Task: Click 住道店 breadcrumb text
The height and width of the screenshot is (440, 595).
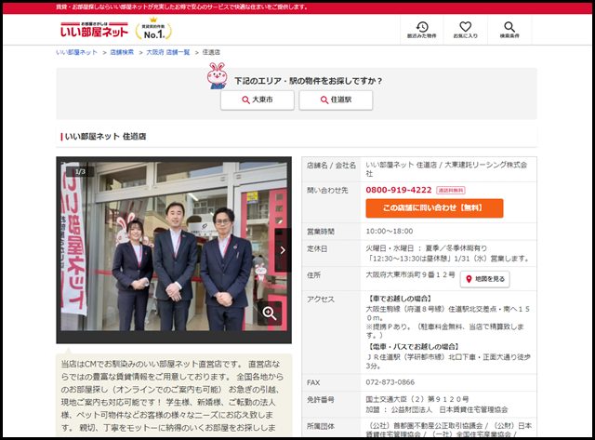Action: 211,52
